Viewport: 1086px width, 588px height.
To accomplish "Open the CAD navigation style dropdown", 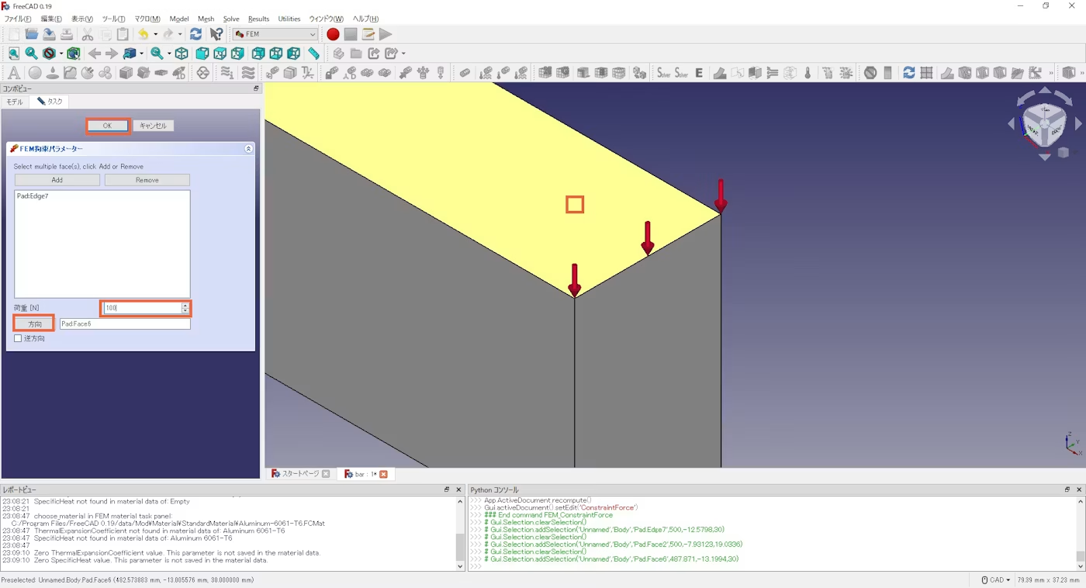I will tap(996, 580).
